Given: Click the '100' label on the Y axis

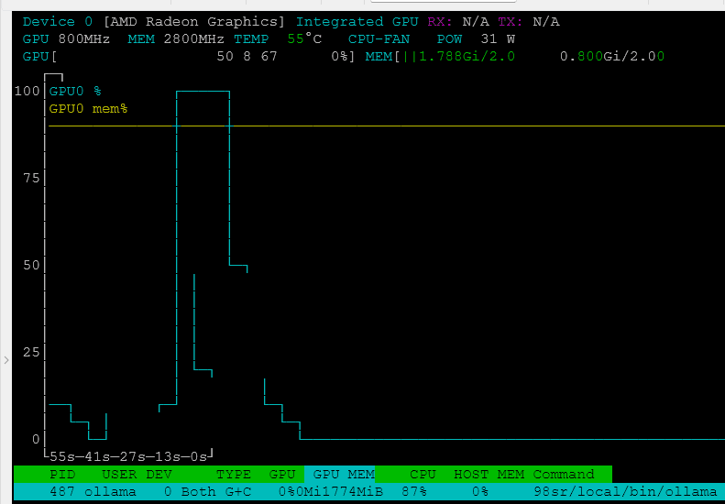Looking at the screenshot, I should click(27, 91).
